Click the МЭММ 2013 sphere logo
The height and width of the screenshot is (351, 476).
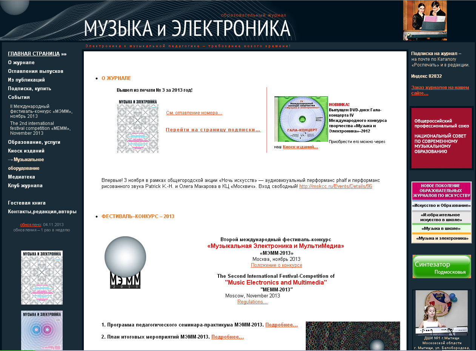(x=125, y=263)
